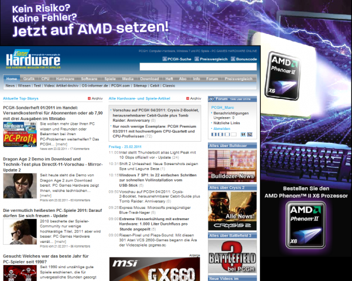The image size is (352, 281).
Task: Go to Test in the sub-navigation
Action: pos(37,85)
